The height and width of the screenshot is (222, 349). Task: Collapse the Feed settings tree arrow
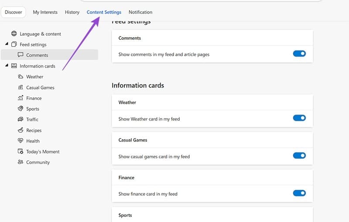7,44
